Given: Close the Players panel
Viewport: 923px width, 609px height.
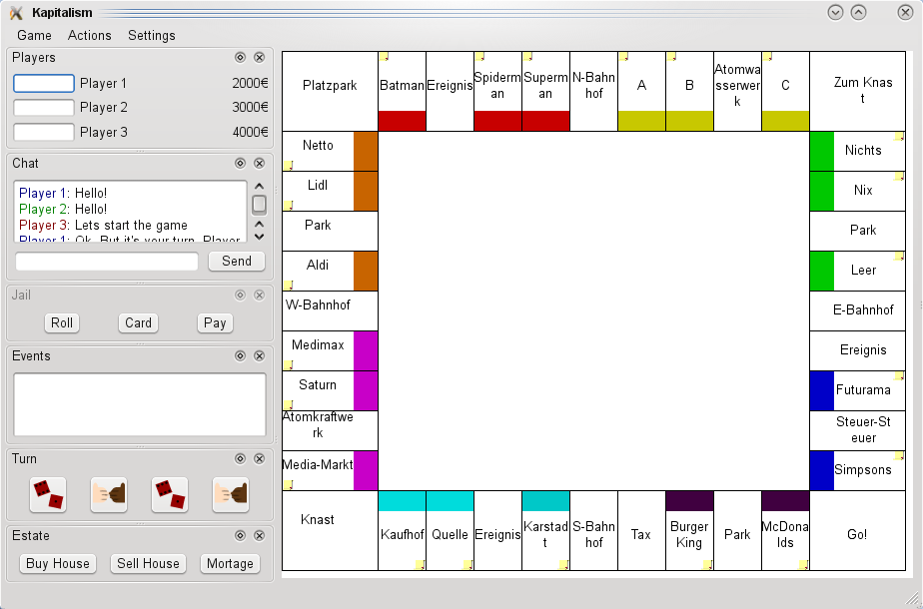Looking at the screenshot, I should 259,57.
